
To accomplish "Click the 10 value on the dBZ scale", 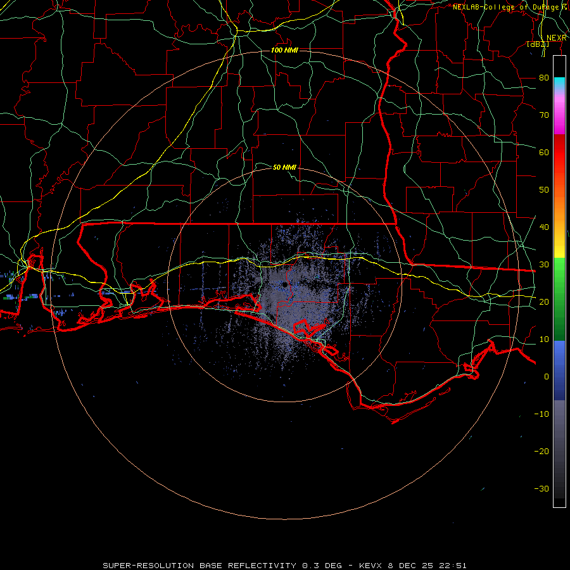I will [544, 339].
